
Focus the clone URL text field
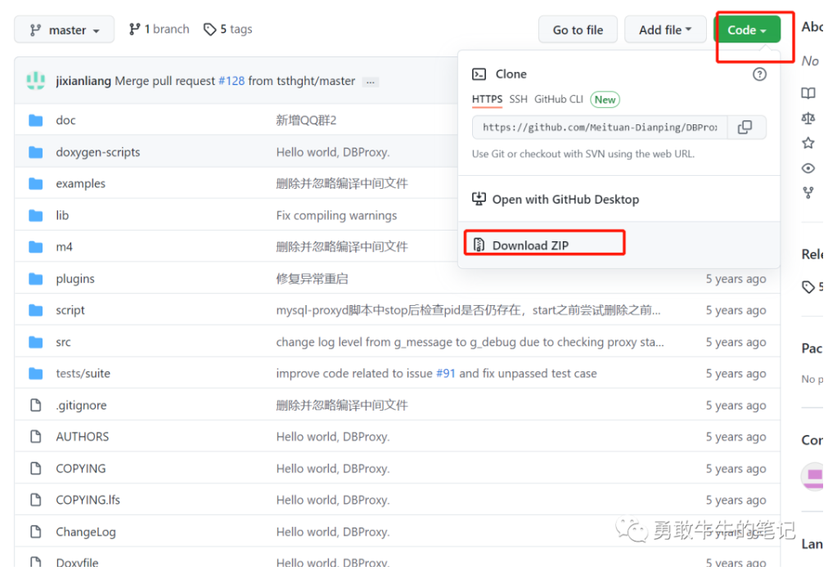(x=600, y=128)
